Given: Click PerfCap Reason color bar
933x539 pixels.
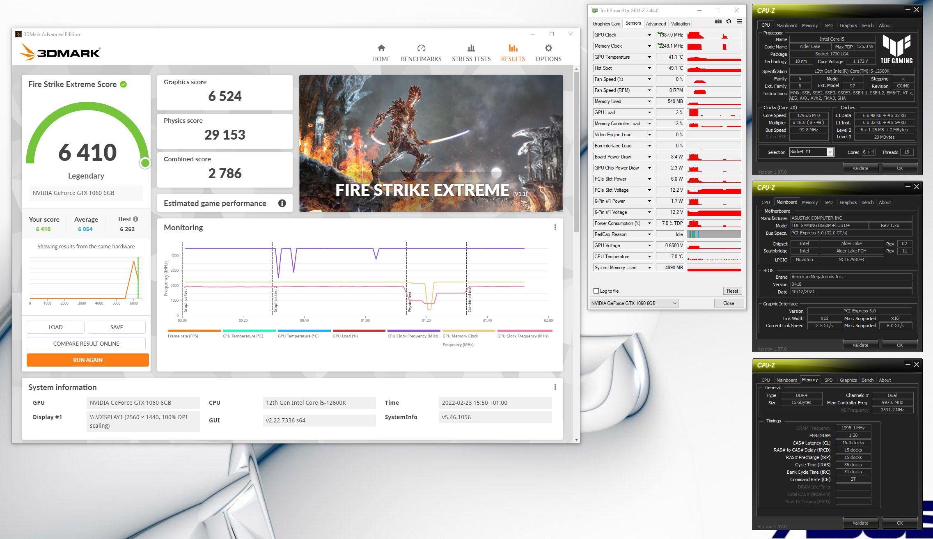Looking at the screenshot, I should point(714,234).
